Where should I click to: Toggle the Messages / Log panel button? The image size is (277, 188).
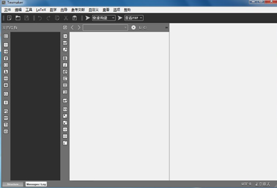[36, 184]
